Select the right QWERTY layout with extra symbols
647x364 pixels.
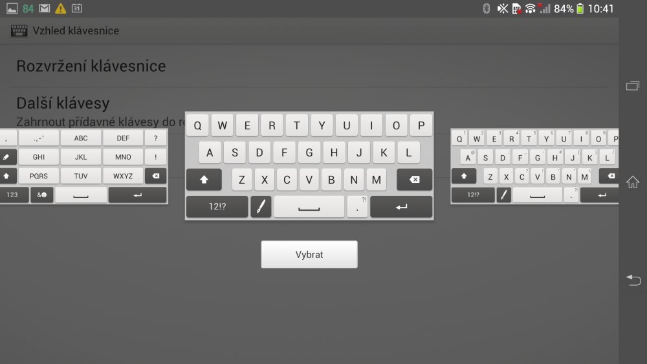click(x=534, y=166)
